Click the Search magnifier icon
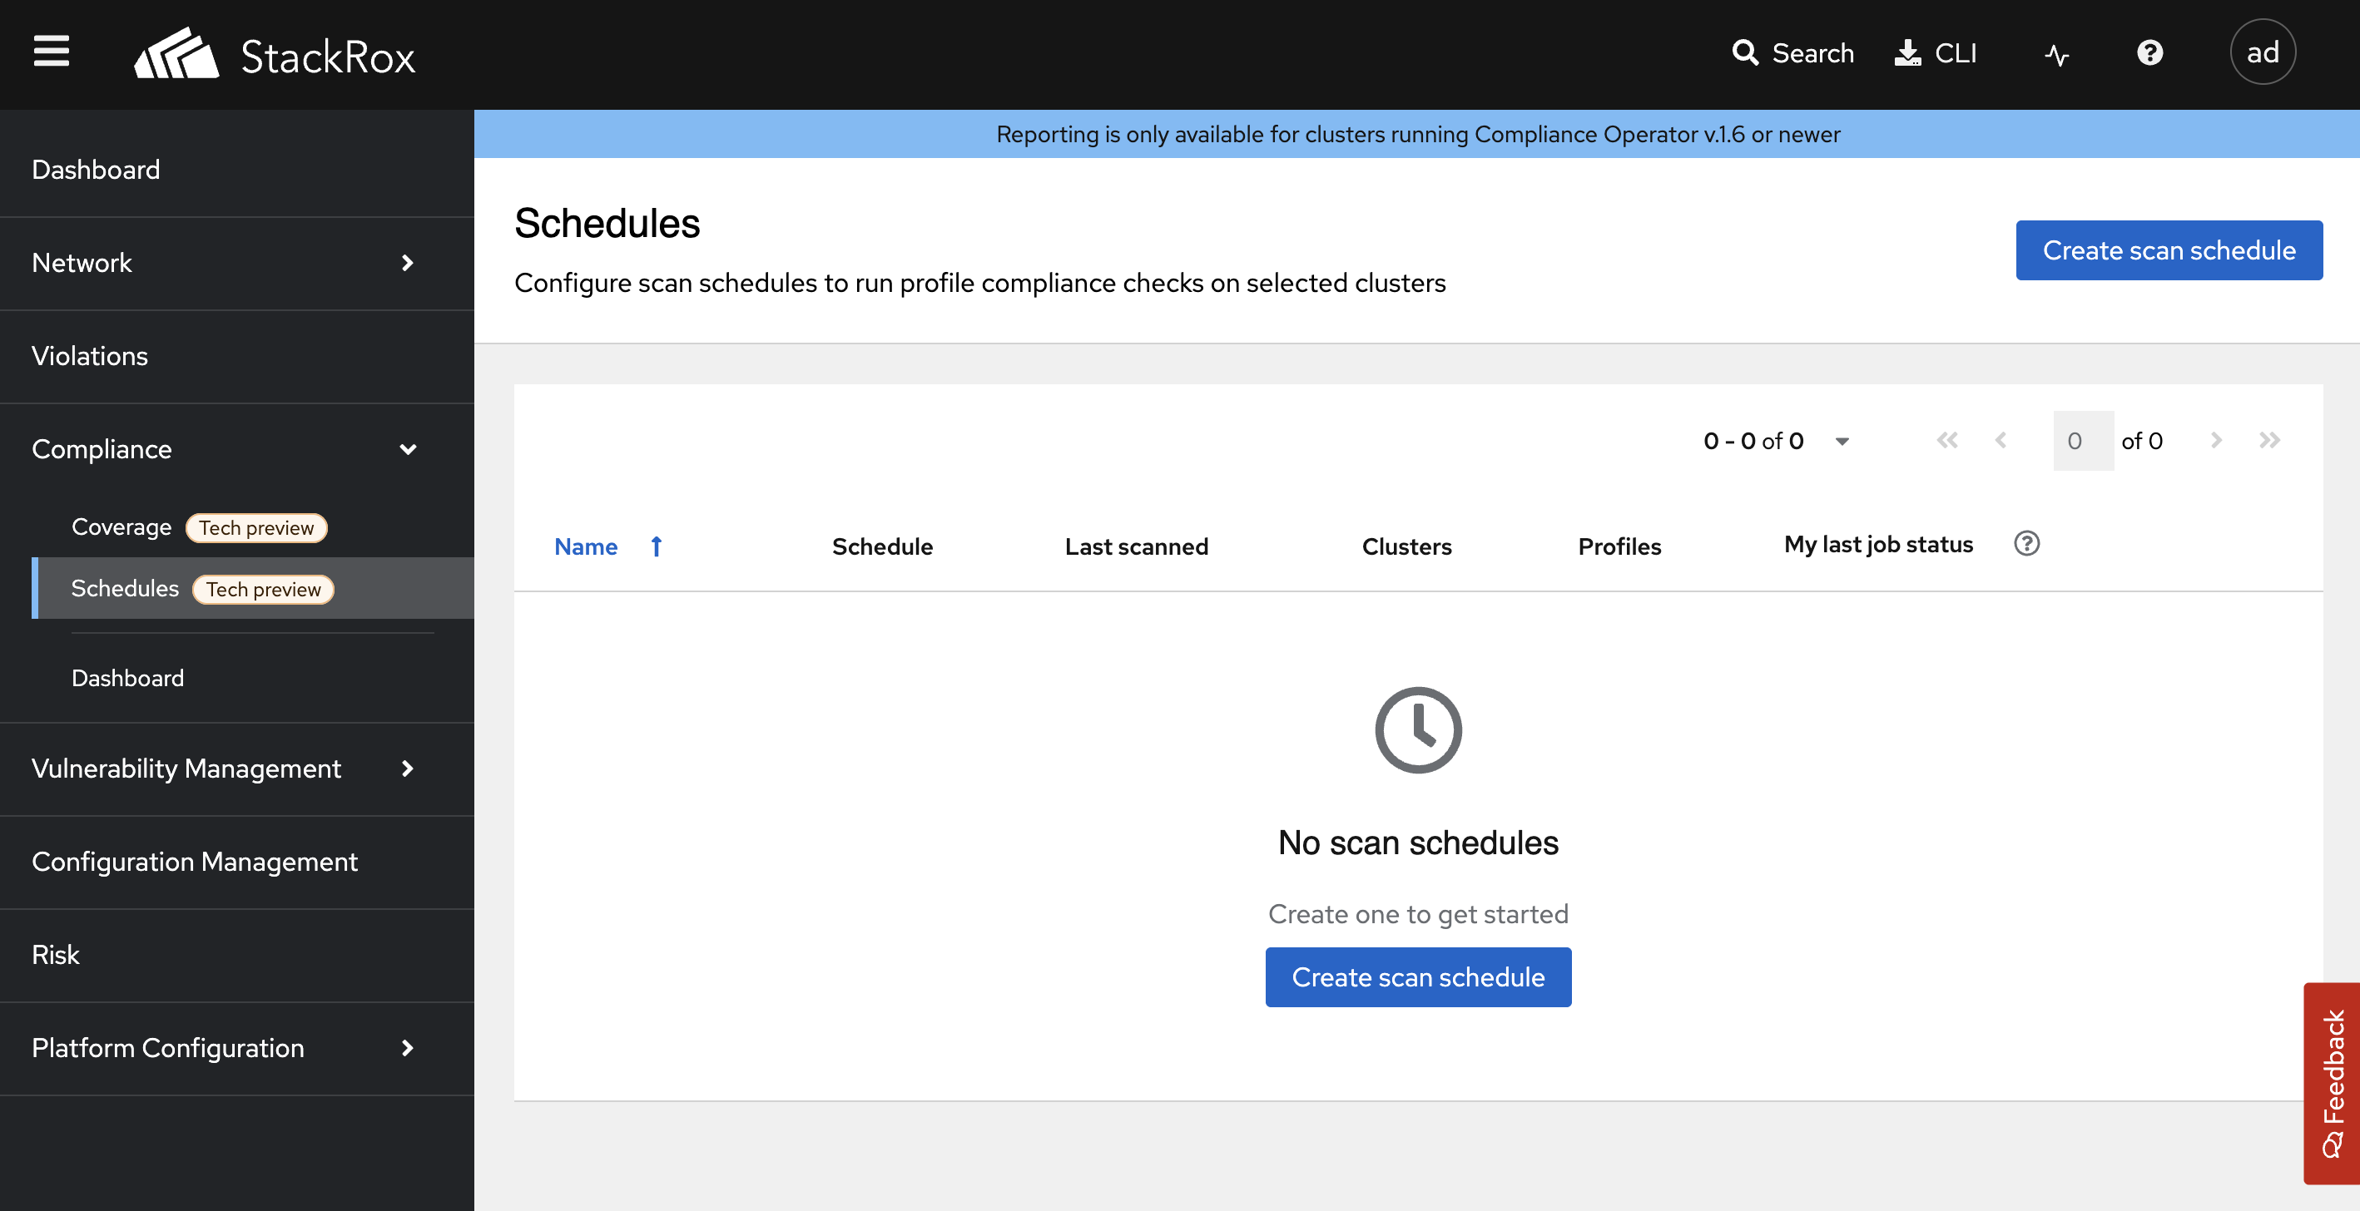 coord(1744,53)
